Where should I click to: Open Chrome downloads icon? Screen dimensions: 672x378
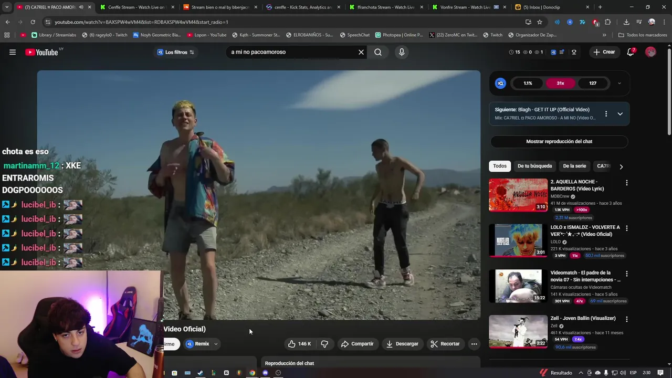pyautogui.click(x=626, y=22)
